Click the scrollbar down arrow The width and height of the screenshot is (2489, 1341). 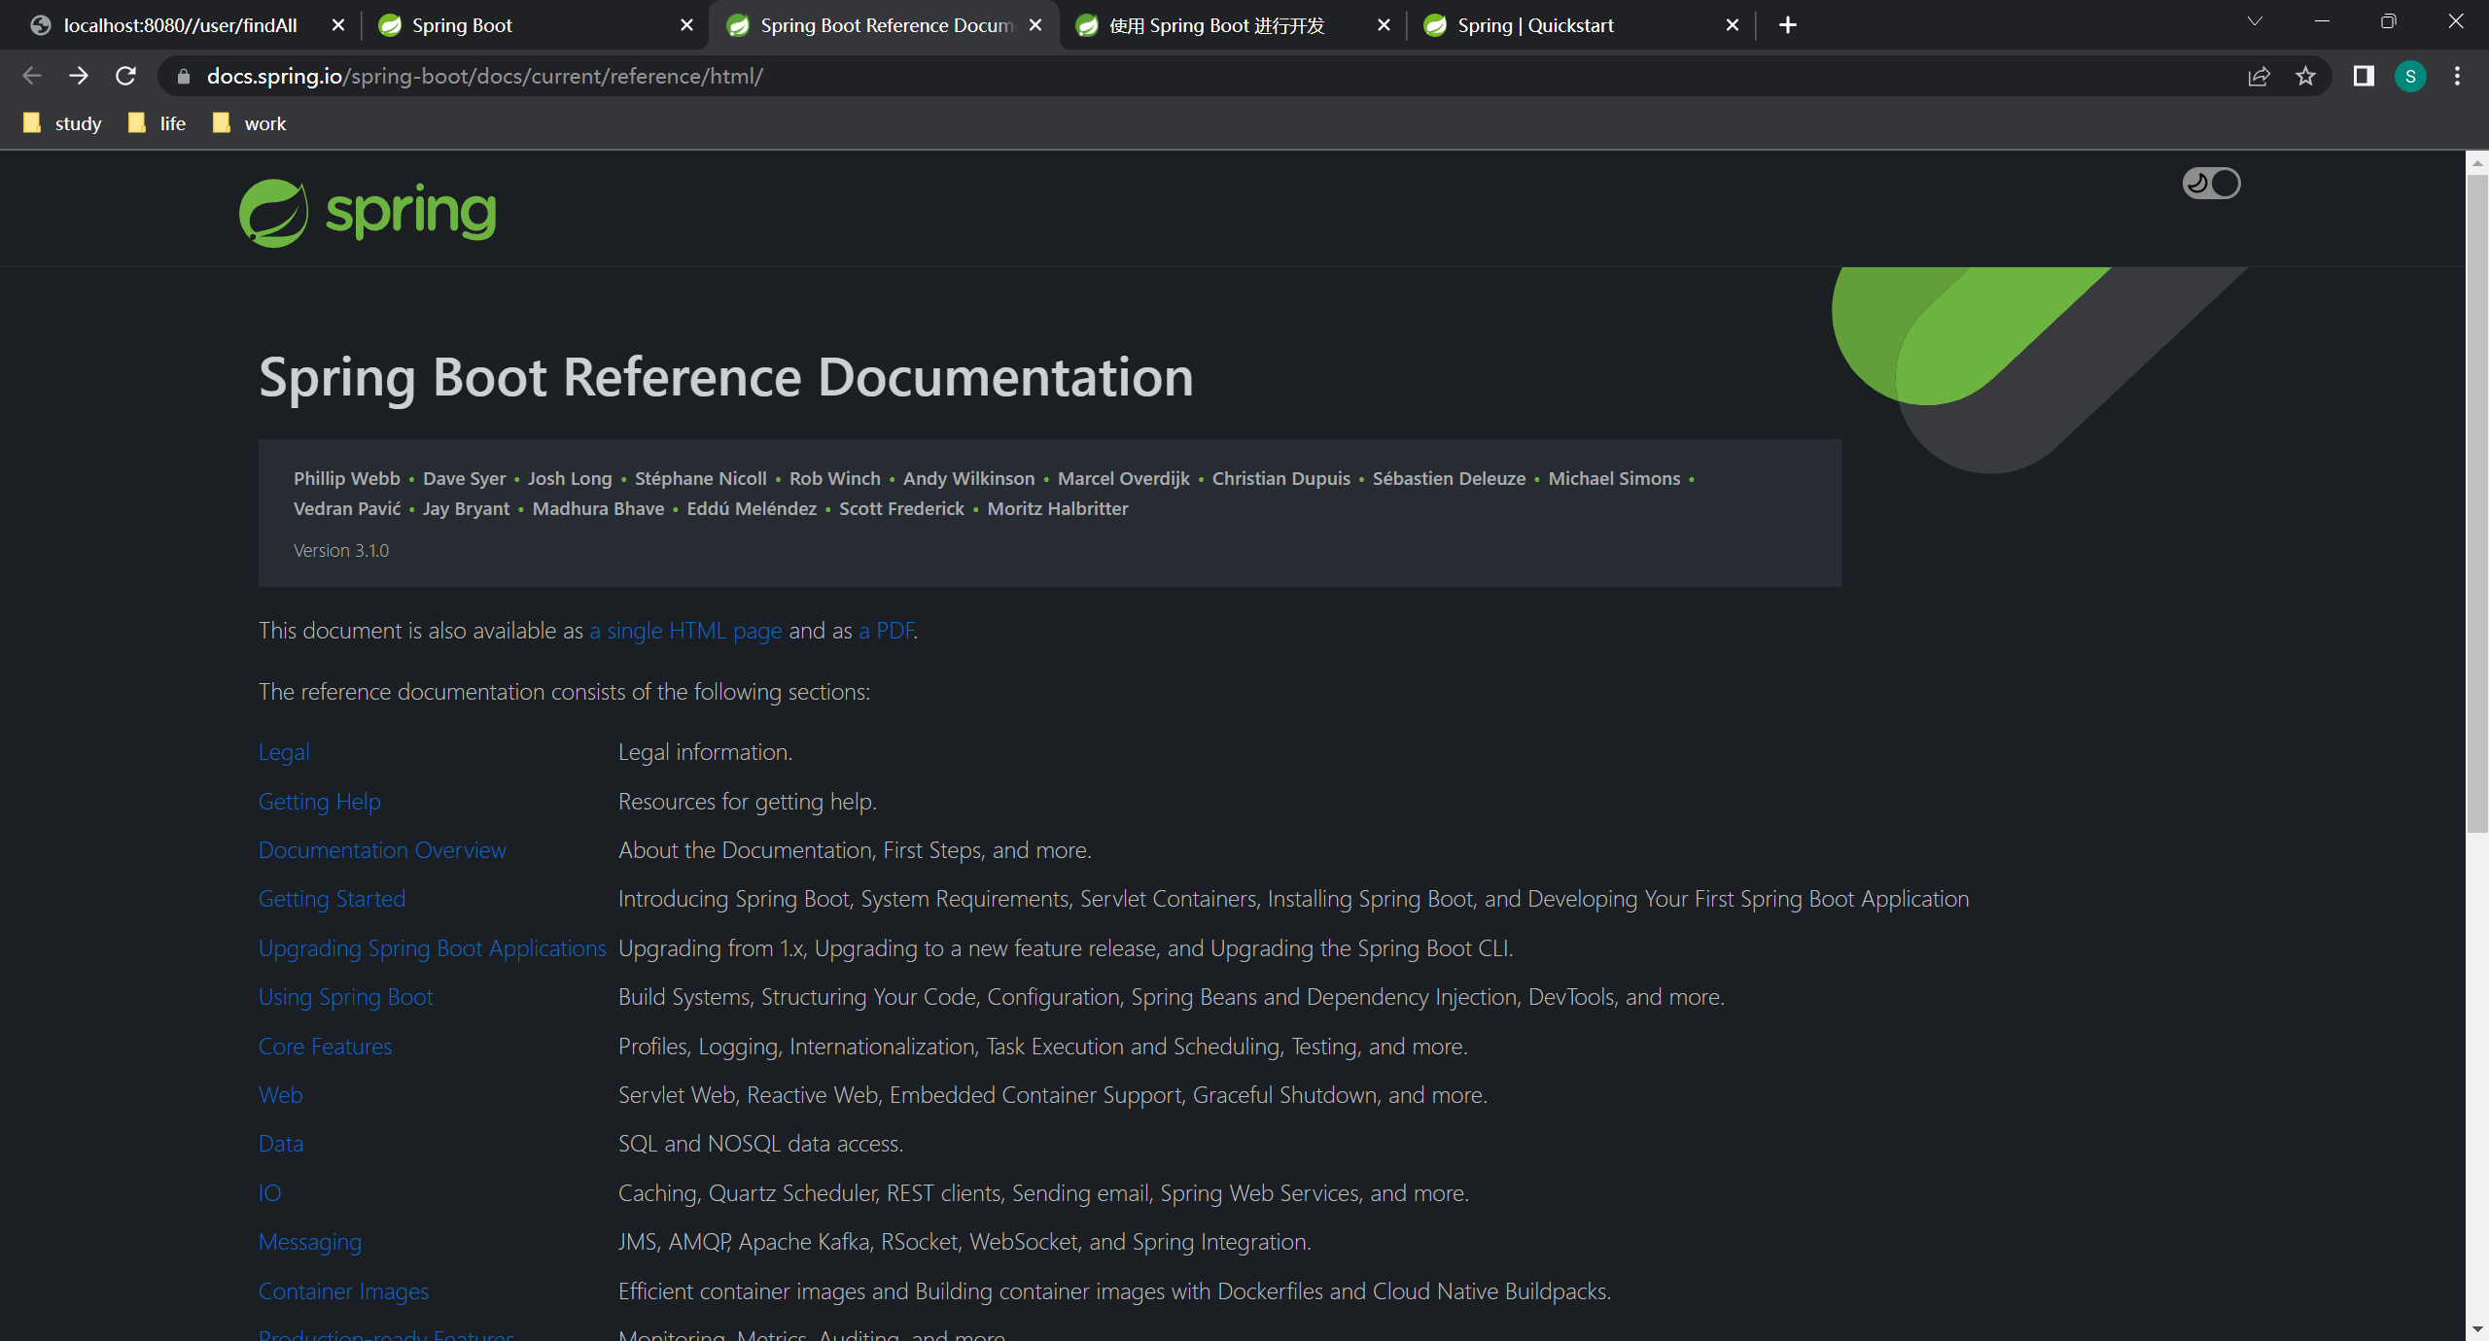2477,1328
